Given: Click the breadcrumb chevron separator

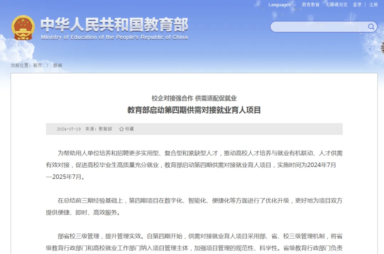Looking at the screenshot, I should [x=47, y=65].
